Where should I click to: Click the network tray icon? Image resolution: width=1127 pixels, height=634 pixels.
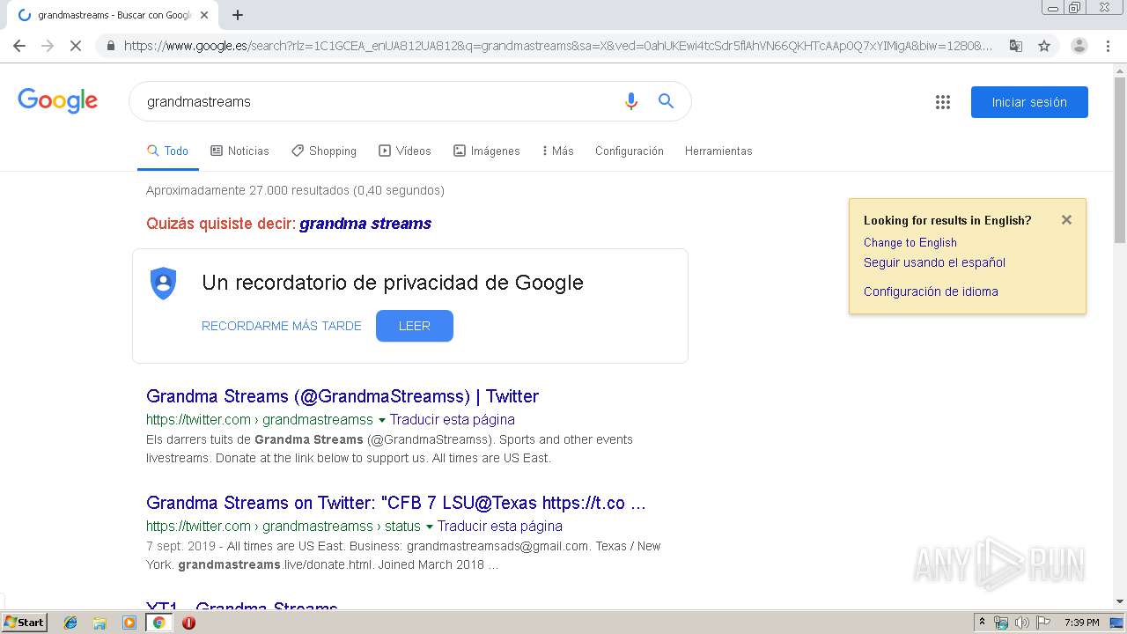click(x=1001, y=623)
